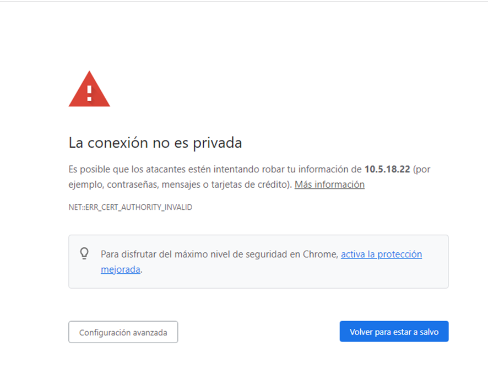Click the bold 10.5.18.22 address
This screenshot has height=390, width=488.
[x=387, y=169]
